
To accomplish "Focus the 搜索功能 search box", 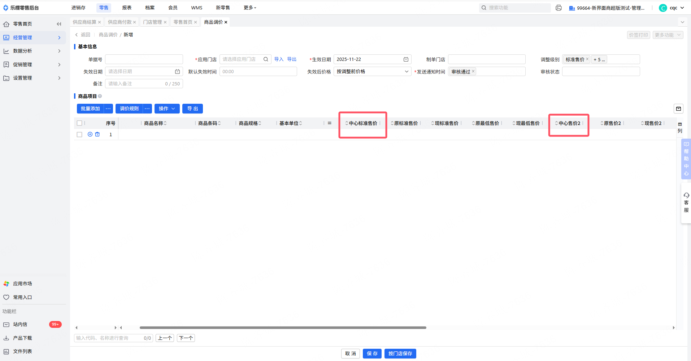I will click(515, 8).
